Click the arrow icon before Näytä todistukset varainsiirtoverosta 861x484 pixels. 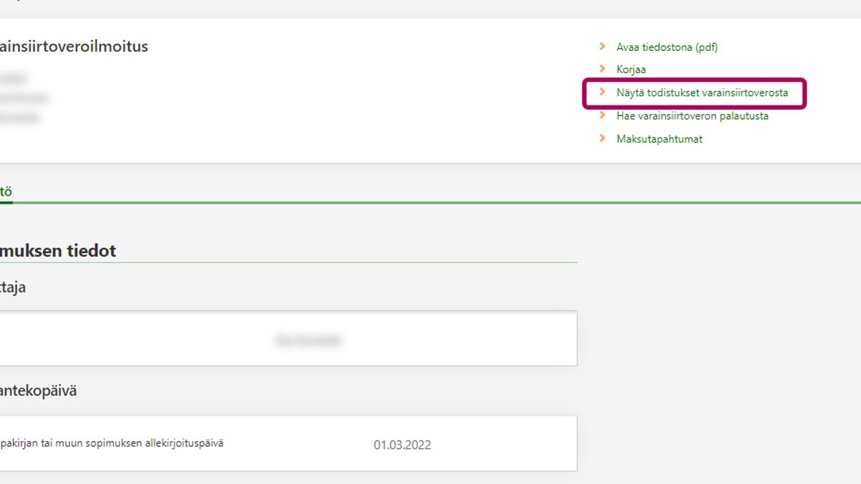point(603,92)
